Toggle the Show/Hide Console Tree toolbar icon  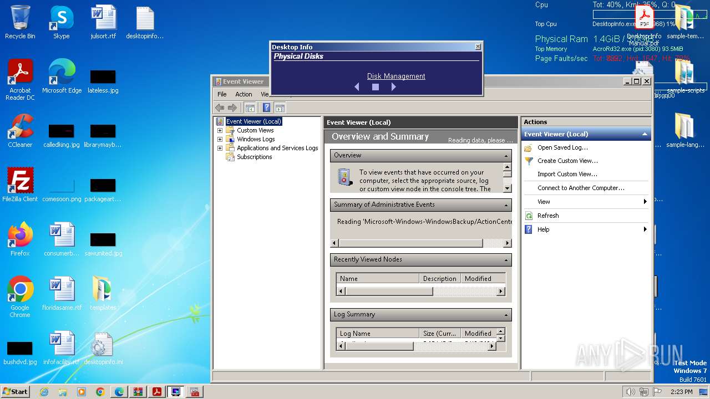pos(250,108)
